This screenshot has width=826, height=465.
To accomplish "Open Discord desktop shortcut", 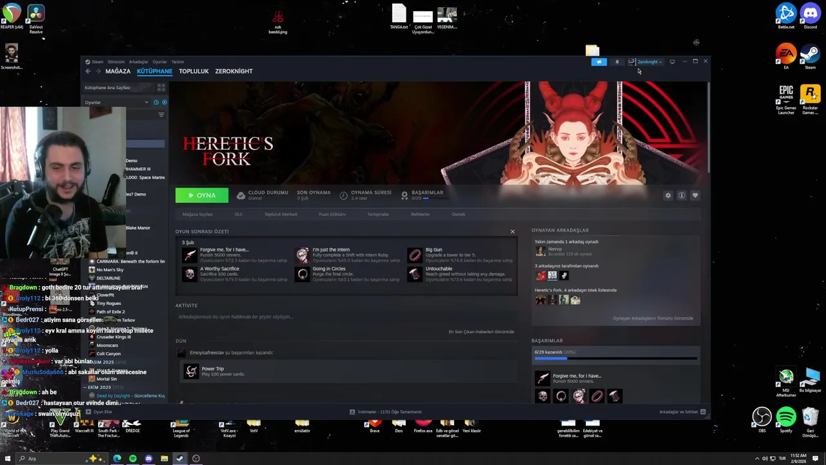I will tap(810, 16).
